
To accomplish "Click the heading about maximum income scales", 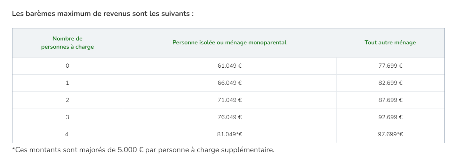I will (103, 14).
